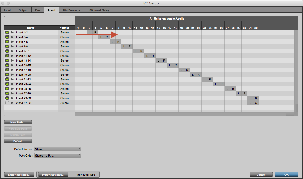This screenshot has width=303, height=179.
Task: Click the New Path button
Action: point(18,122)
